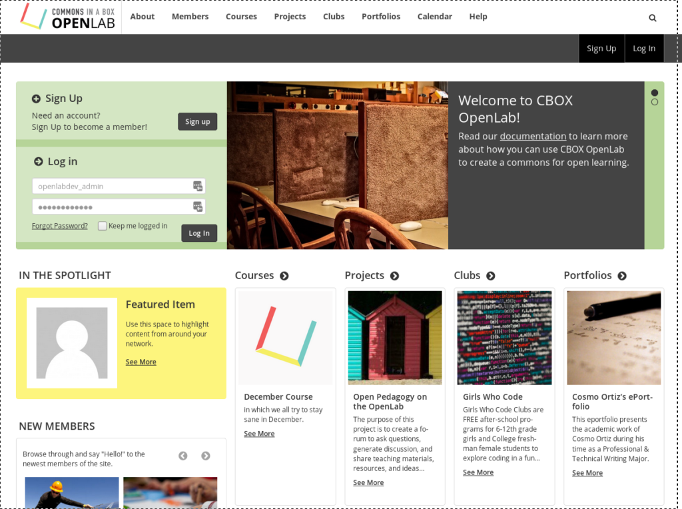Screen dimensions: 682x509
Task: Open the Cosmo Ortiz's ePortfolio title
Action: pos(613,402)
